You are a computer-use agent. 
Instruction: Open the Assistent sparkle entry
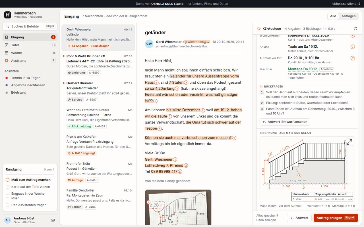tap(30, 60)
